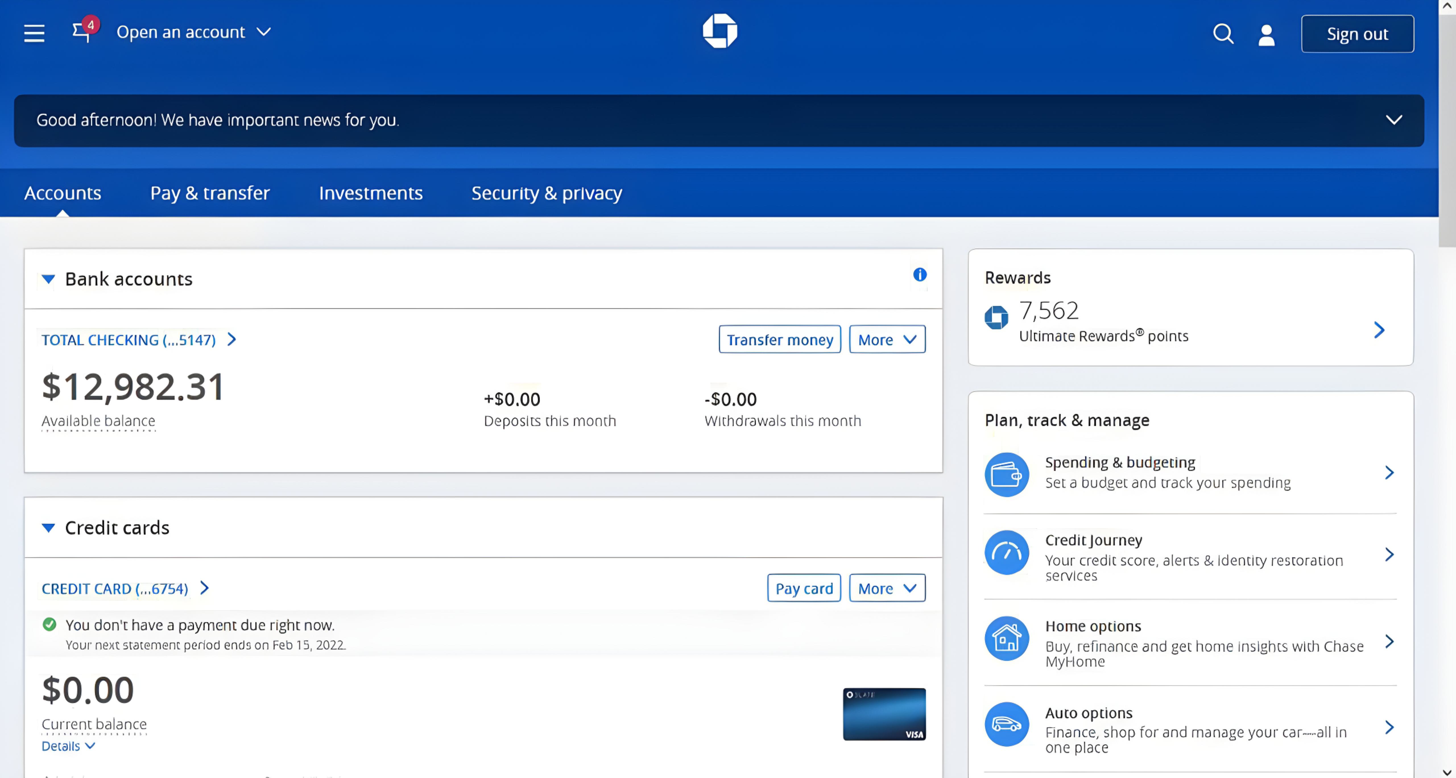
Task: Open Ultimate Rewards arrow chevron
Action: click(x=1380, y=330)
